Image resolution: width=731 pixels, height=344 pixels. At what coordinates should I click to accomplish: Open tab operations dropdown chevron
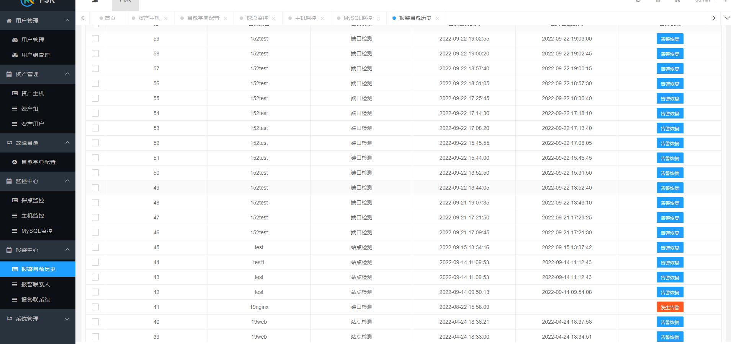(x=726, y=18)
